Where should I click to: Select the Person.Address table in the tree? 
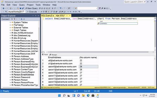click(x=21, y=56)
